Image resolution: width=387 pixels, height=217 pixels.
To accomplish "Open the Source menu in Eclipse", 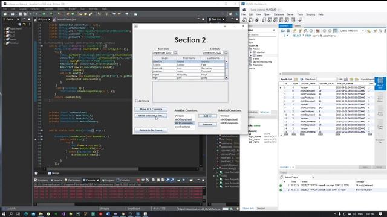I will tap(23, 9).
